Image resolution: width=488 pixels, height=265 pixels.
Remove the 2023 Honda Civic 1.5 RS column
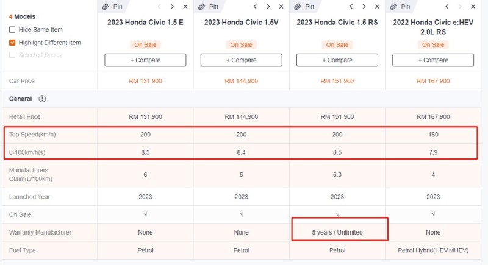click(377, 7)
